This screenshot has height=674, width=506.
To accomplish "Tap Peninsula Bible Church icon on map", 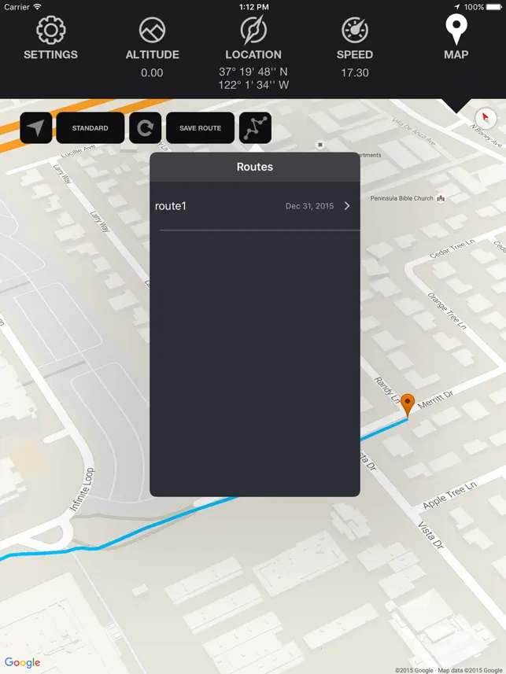I will click(x=441, y=198).
